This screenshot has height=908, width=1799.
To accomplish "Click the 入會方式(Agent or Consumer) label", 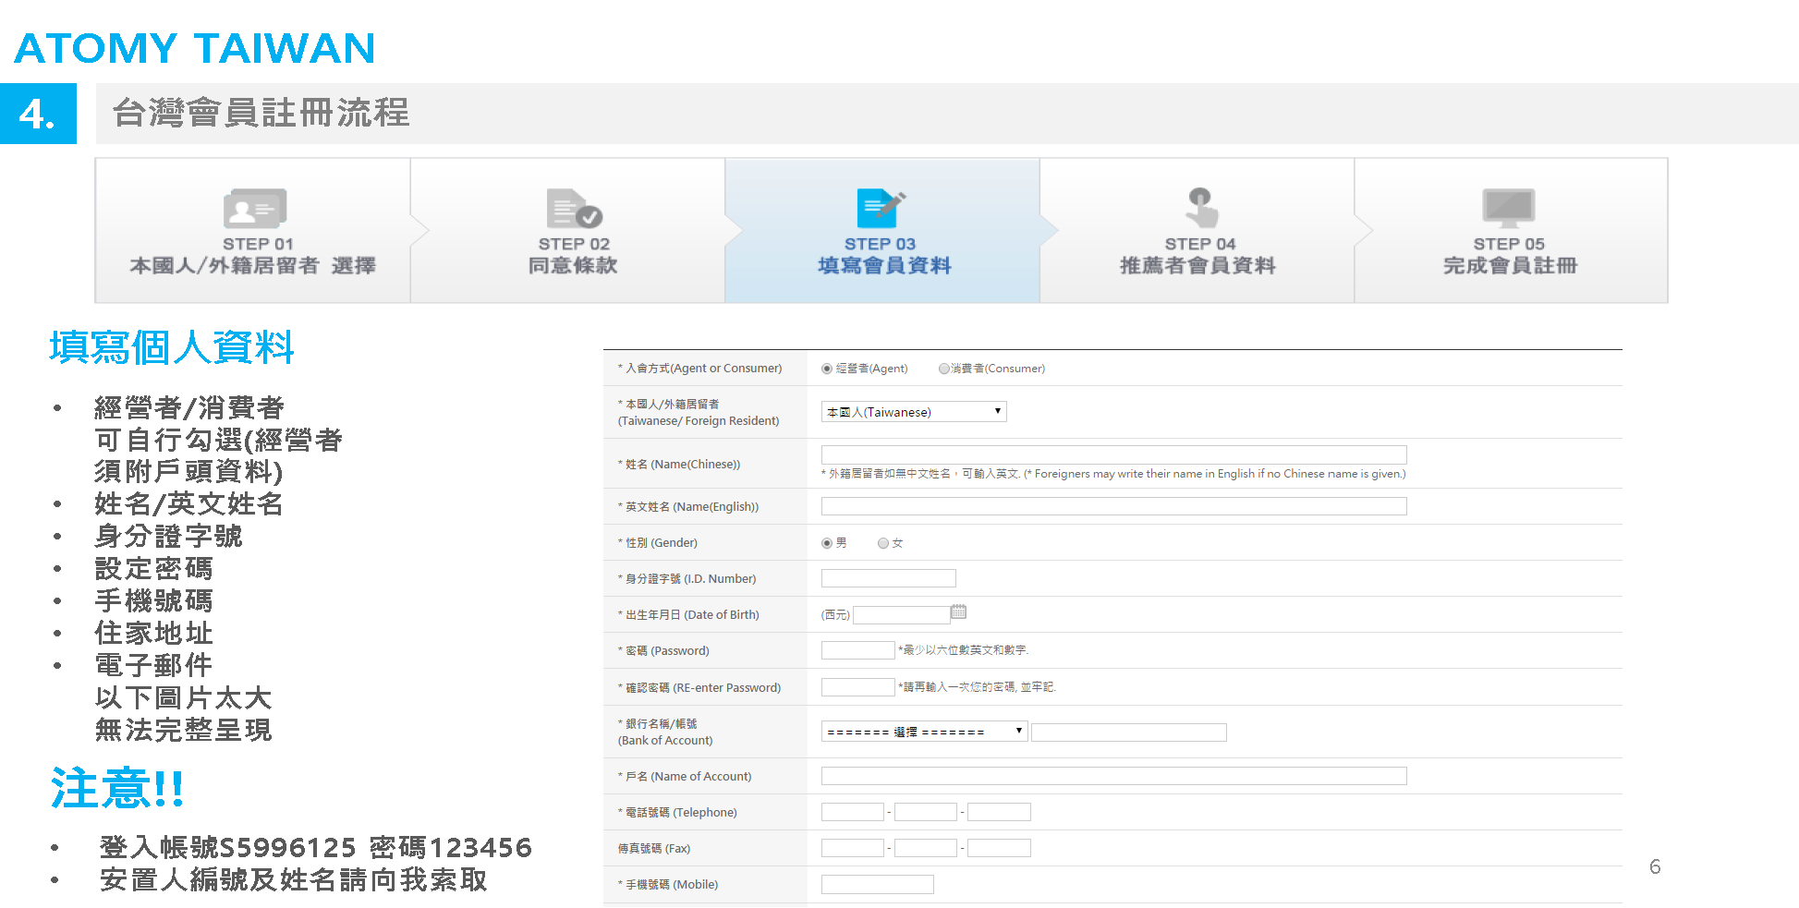I will (699, 369).
